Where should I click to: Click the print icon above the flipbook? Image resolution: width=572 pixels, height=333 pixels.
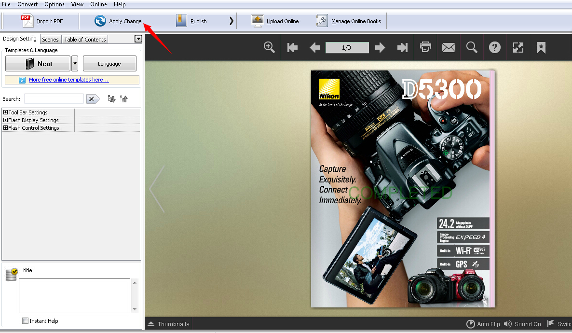pyautogui.click(x=425, y=47)
